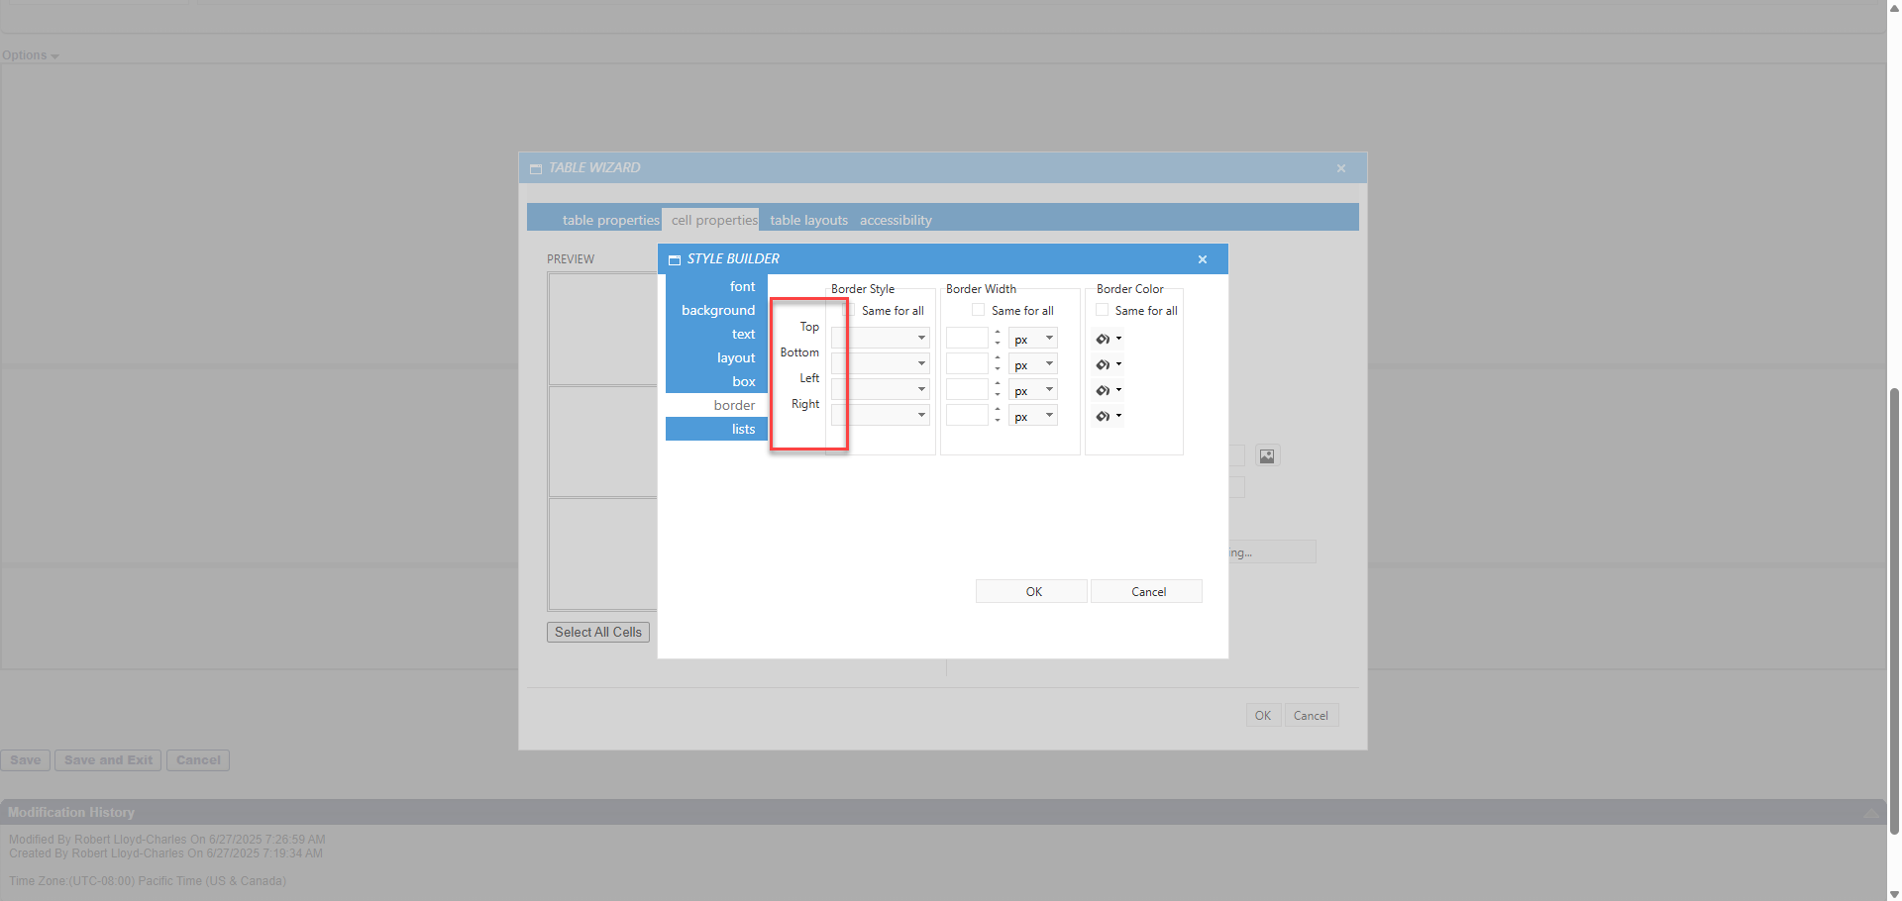Image resolution: width=1902 pixels, height=901 pixels.
Task: Tick Same for all under Border Color
Action: pos(1103,310)
